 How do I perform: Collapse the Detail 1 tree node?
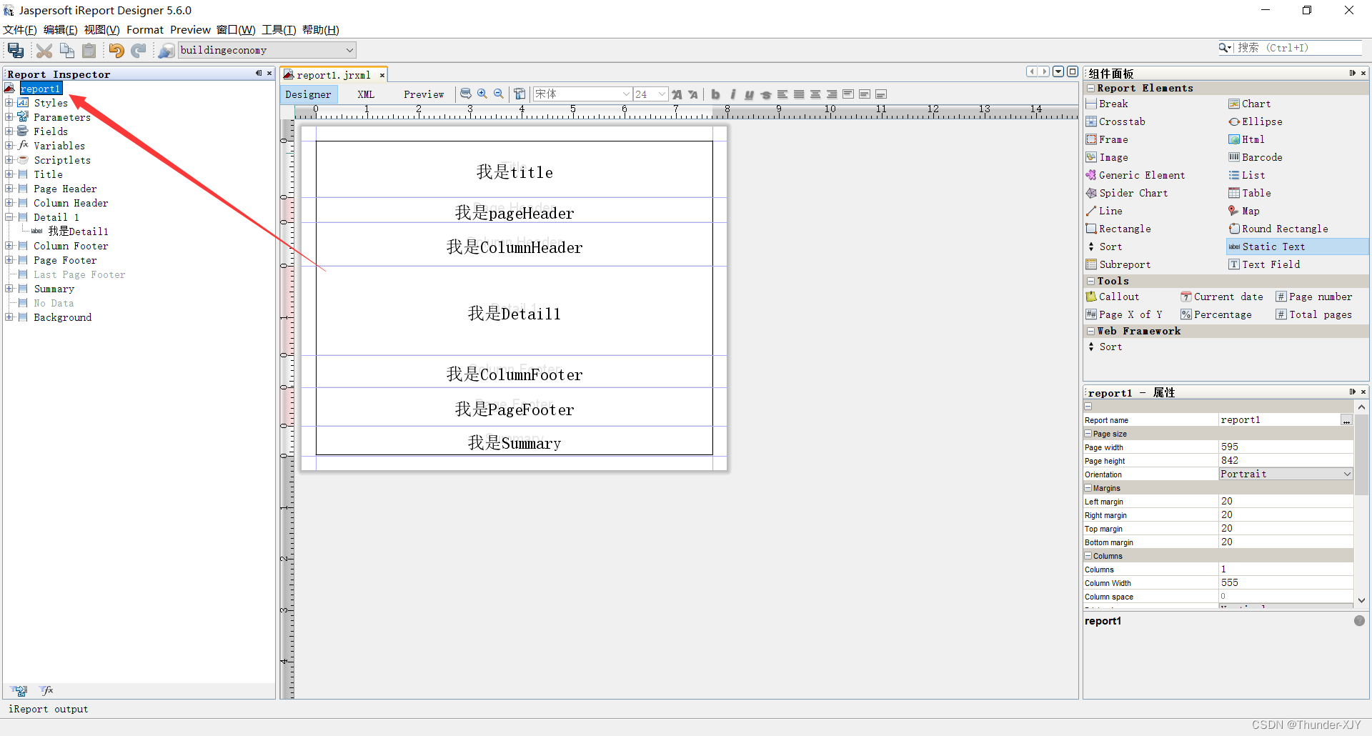tap(9, 217)
